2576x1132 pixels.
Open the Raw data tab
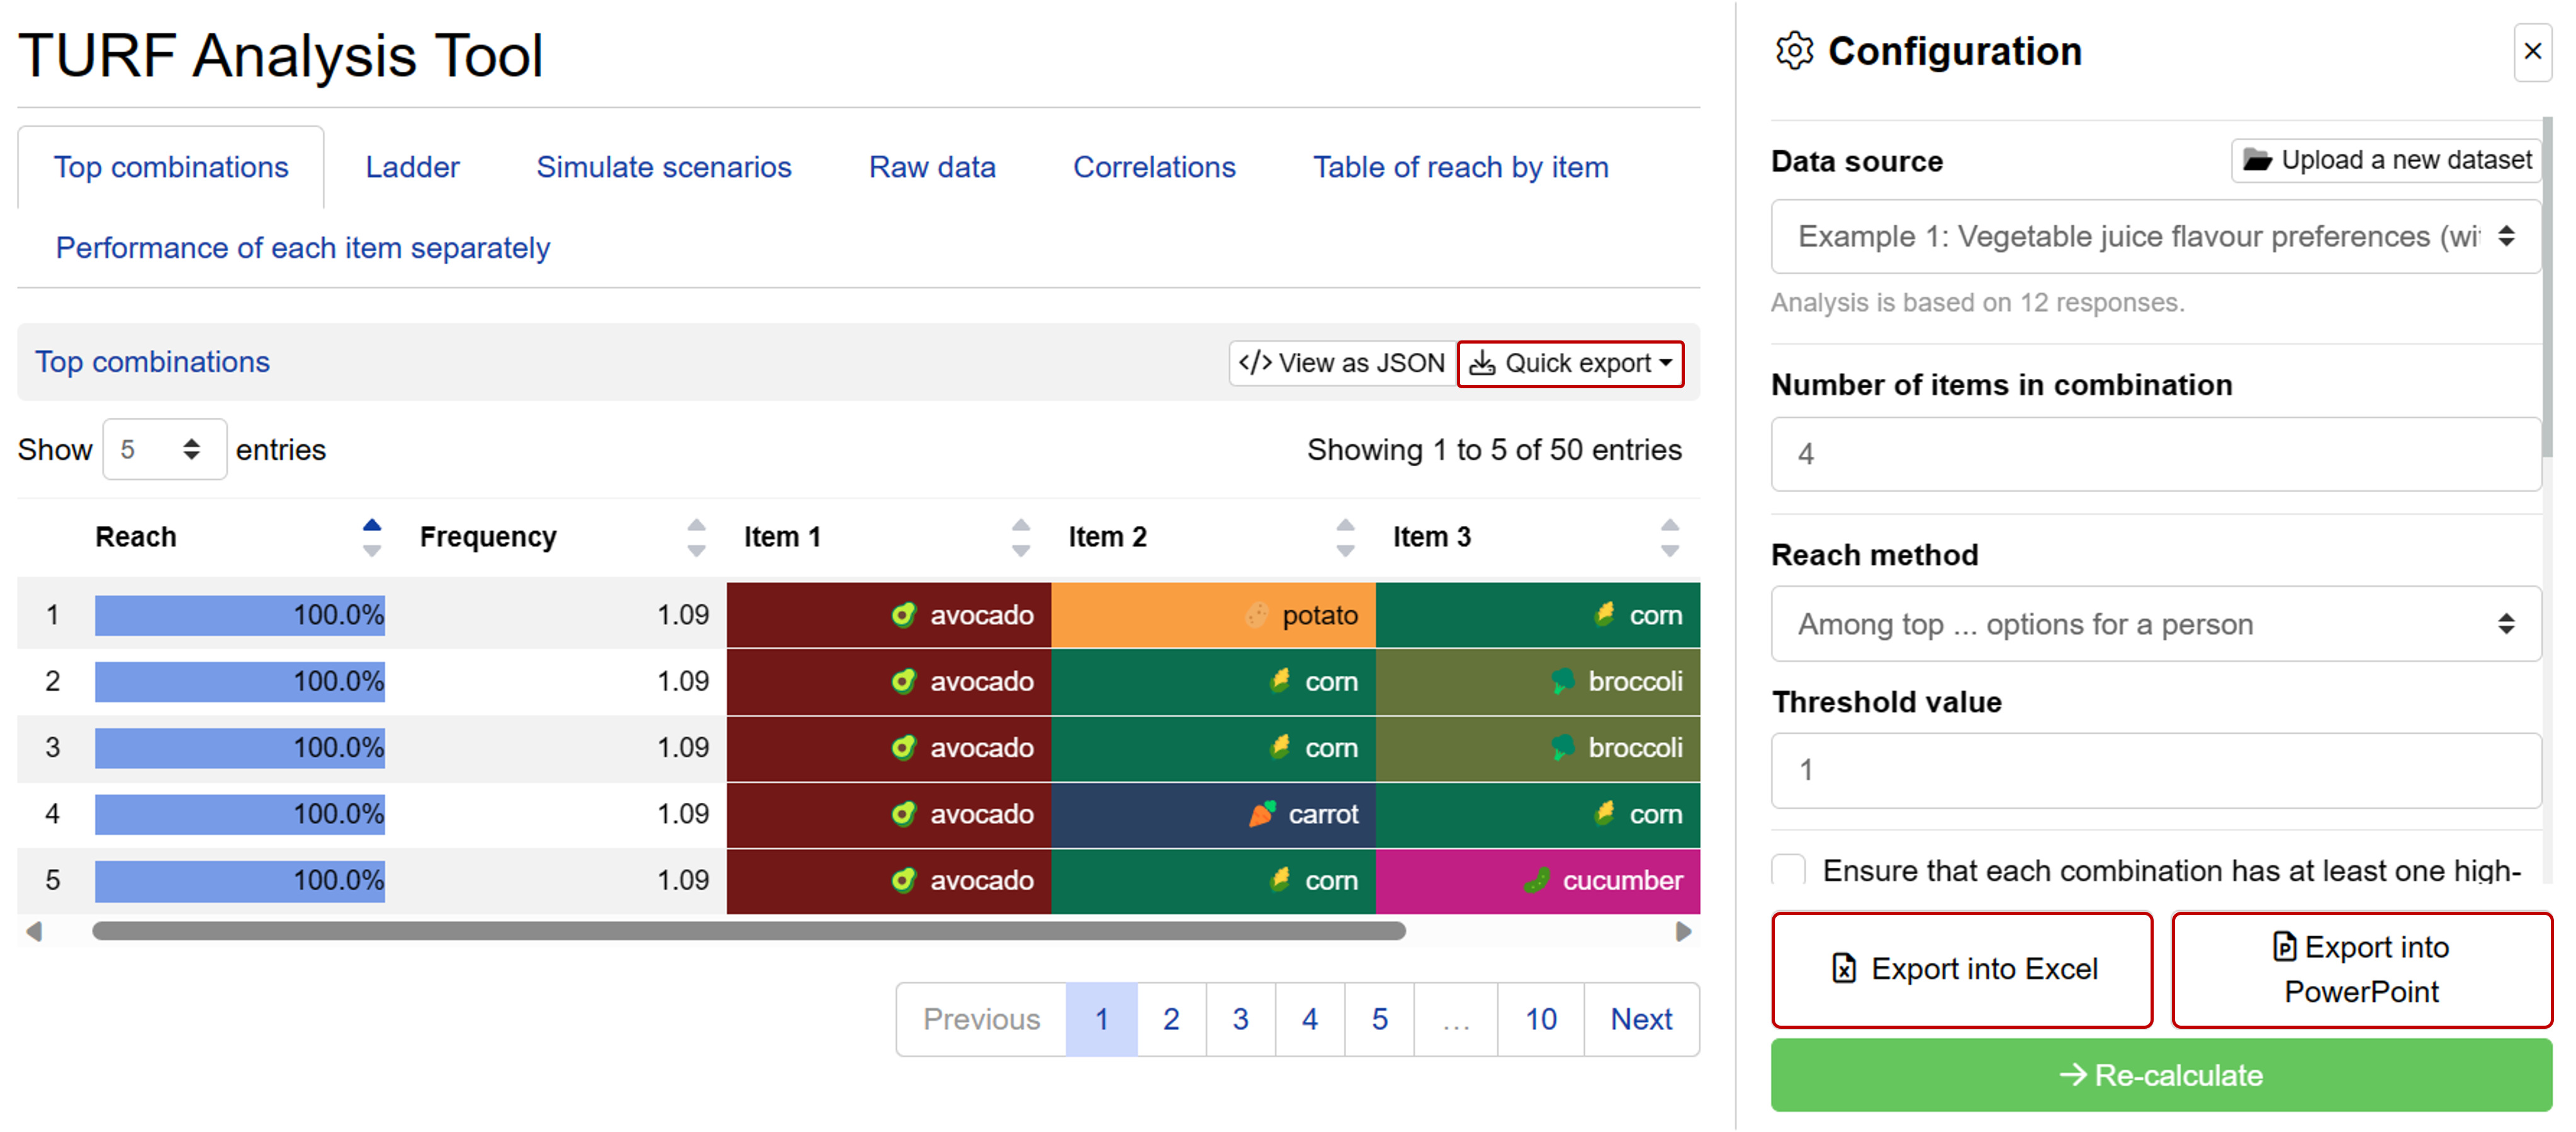point(932,167)
